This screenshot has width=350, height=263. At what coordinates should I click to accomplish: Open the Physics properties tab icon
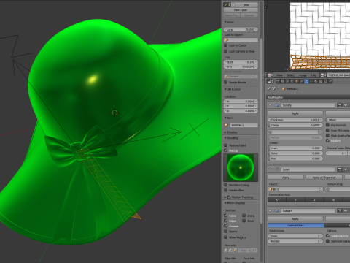[330, 81]
